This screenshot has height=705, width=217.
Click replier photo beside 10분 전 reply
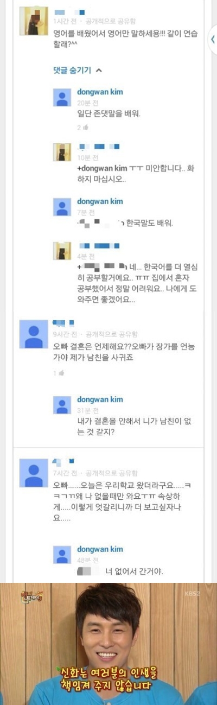pyautogui.click(x=62, y=152)
